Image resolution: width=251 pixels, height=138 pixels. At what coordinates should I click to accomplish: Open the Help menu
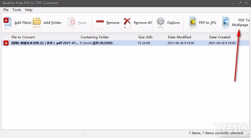(x=29, y=10)
